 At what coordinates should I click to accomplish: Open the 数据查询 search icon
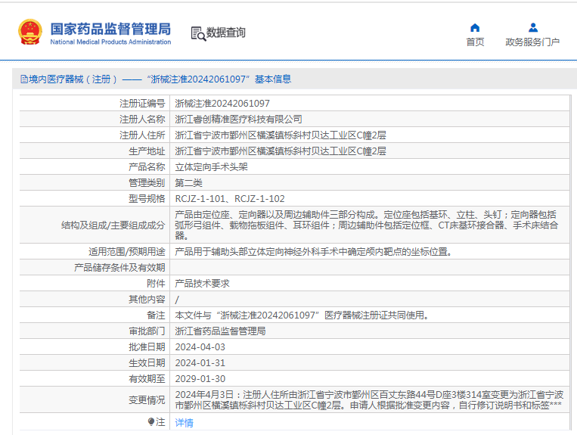198,33
